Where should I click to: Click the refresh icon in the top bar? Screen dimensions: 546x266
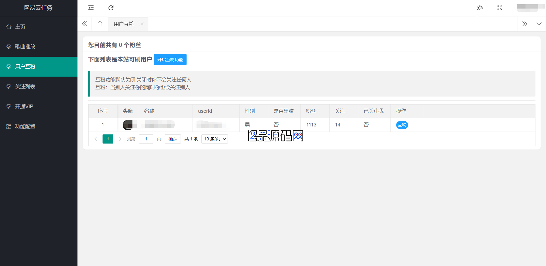tap(111, 8)
